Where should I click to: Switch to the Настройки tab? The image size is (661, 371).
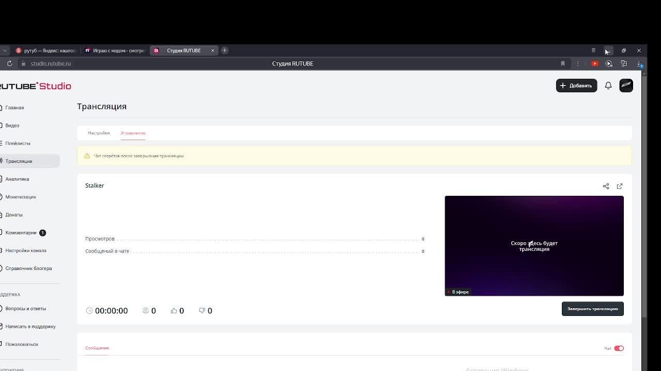pos(99,133)
